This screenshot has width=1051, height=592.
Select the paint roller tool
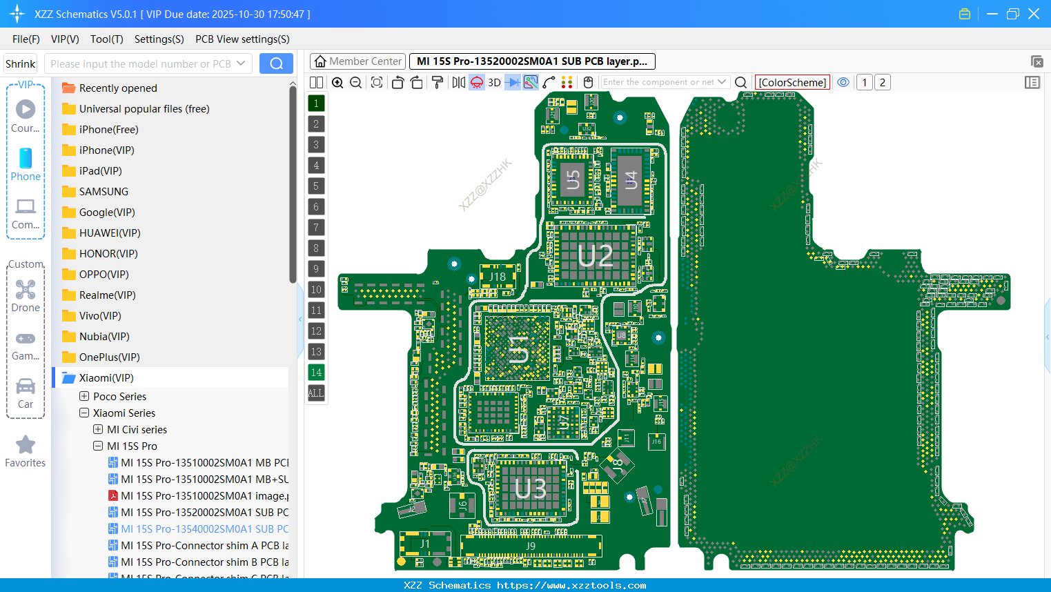[438, 82]
